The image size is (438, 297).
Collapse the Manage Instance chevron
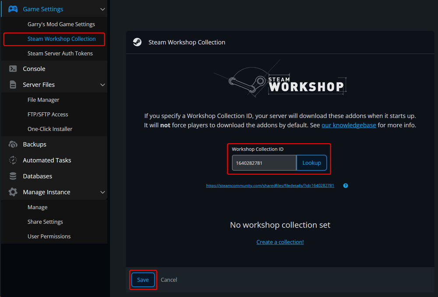point(102,192)
